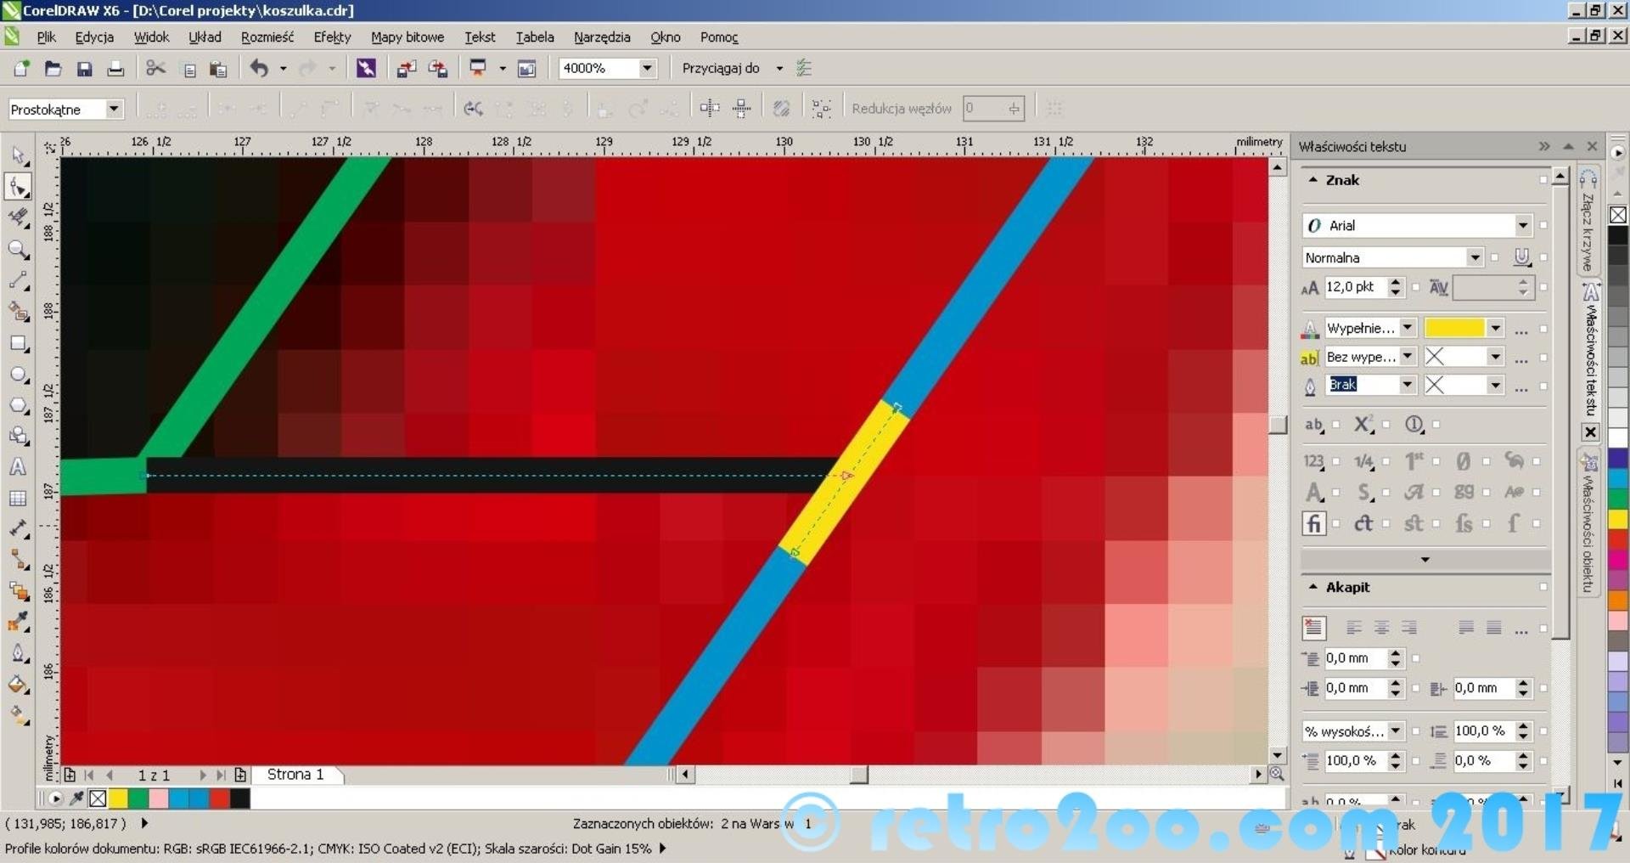Image resolution: width=1630 pixels, height=863 pixels.
Task: Select the Zoom tool magnifier
Action: tap(18, 249)
